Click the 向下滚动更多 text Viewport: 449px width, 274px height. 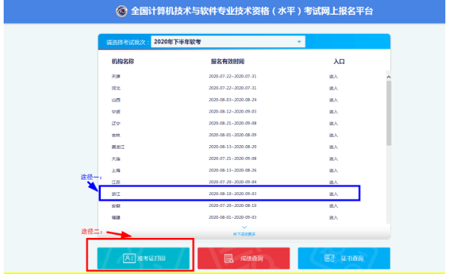click(x=244, y=234)
